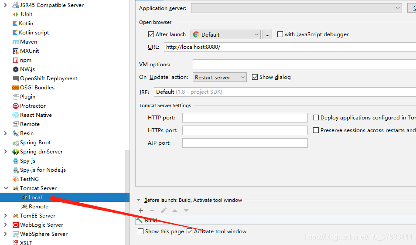This screenshot has width=416, height=245.
Task: Check Preserve sessions across restarts
Action: click(316, 130)
